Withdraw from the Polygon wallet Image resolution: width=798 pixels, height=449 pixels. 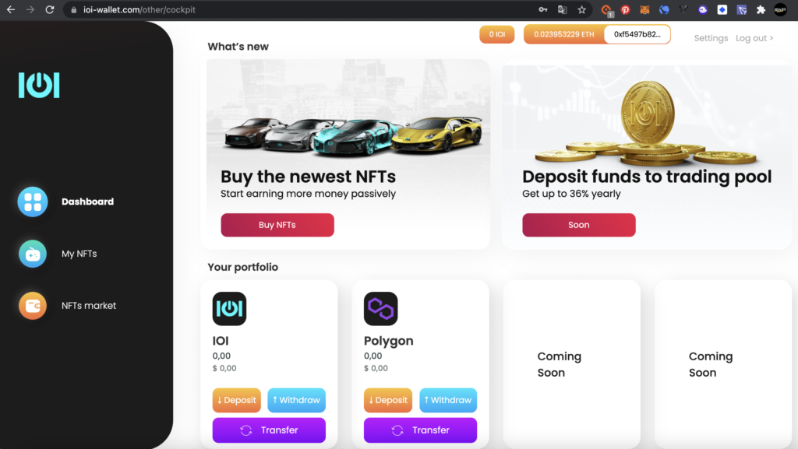point(448,400)
